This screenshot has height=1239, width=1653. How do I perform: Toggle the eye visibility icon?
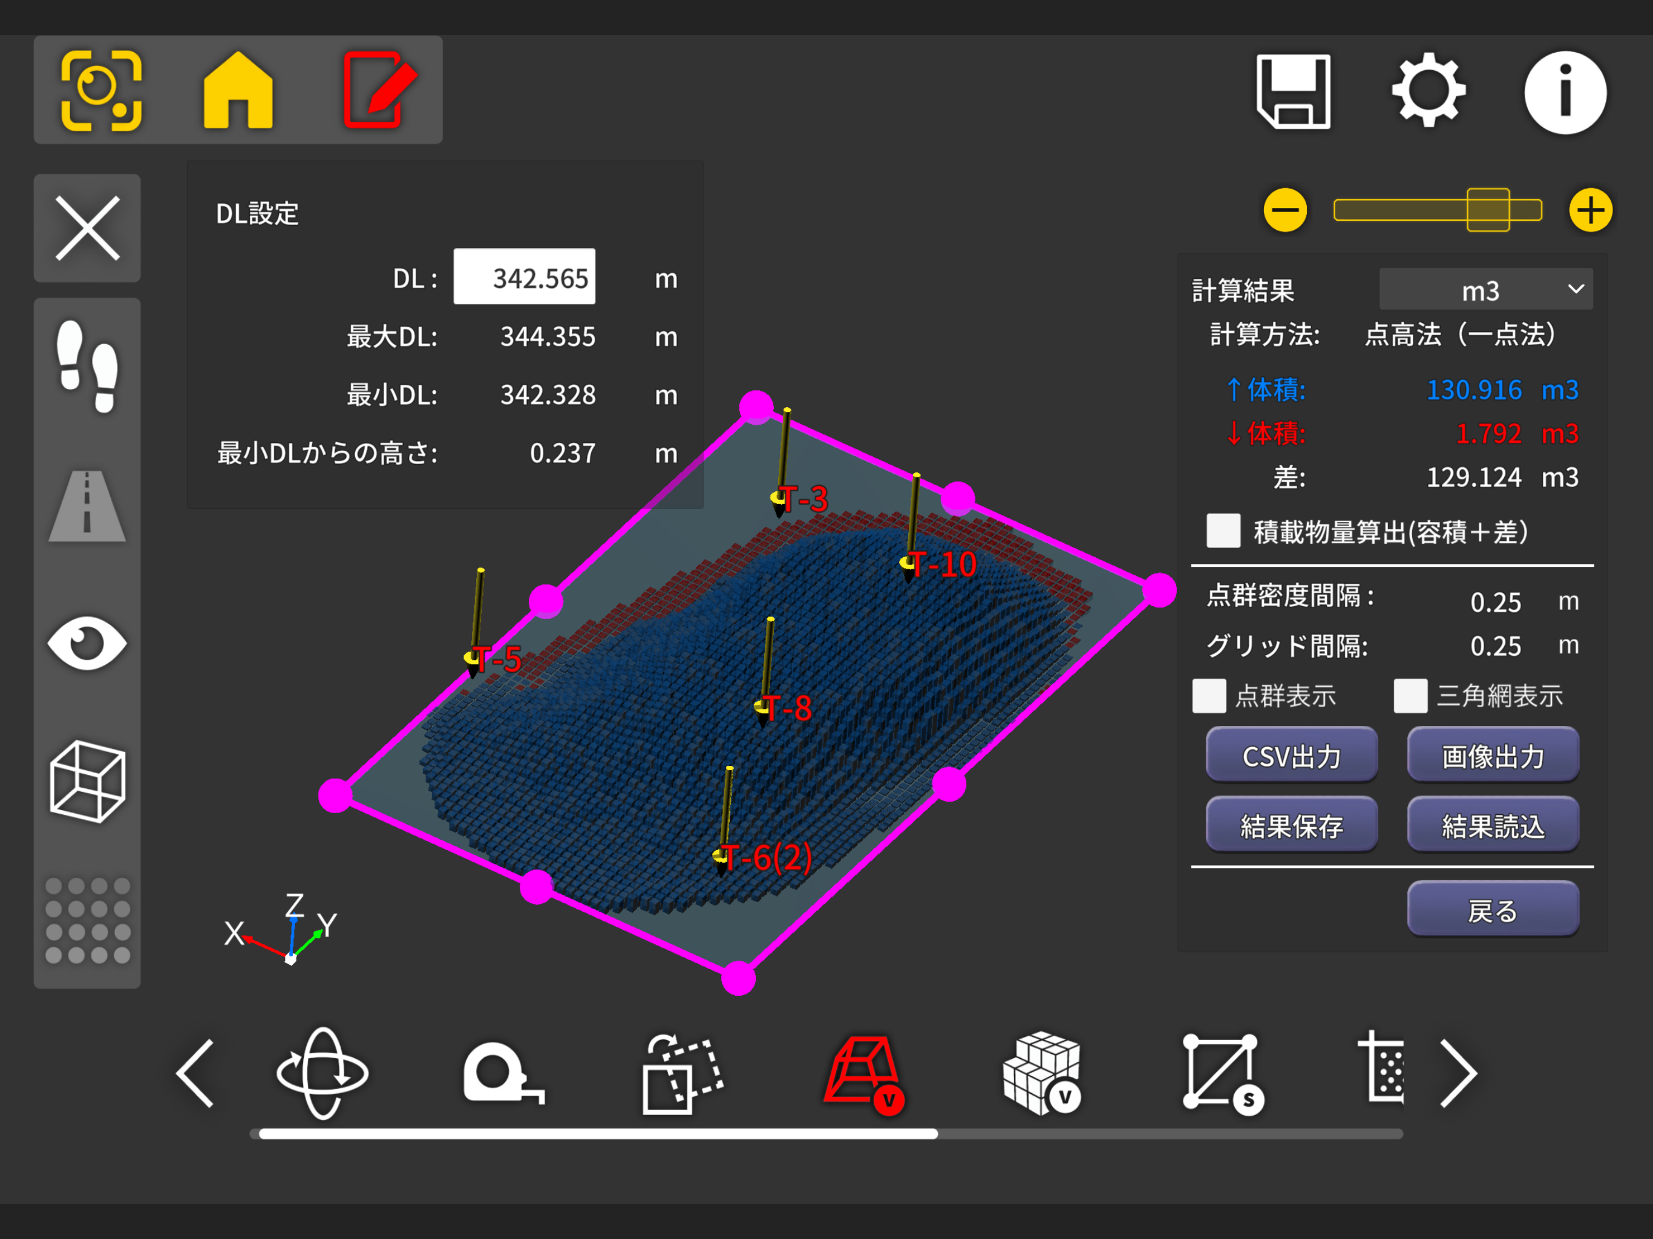point(88,642)
